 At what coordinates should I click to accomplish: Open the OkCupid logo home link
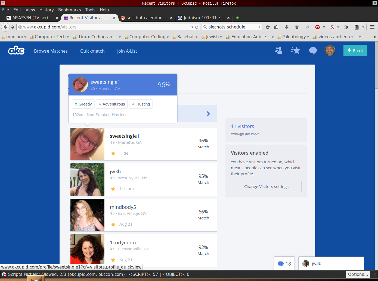pos(16,50)
